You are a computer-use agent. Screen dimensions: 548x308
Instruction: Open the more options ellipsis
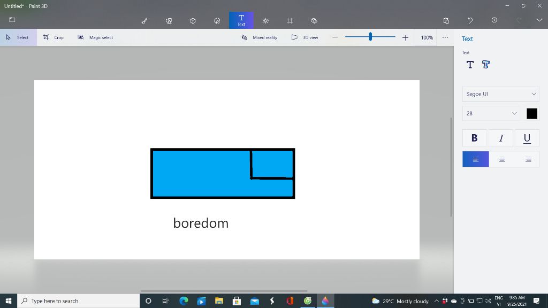pyautogui.click(x=445, y=37)
